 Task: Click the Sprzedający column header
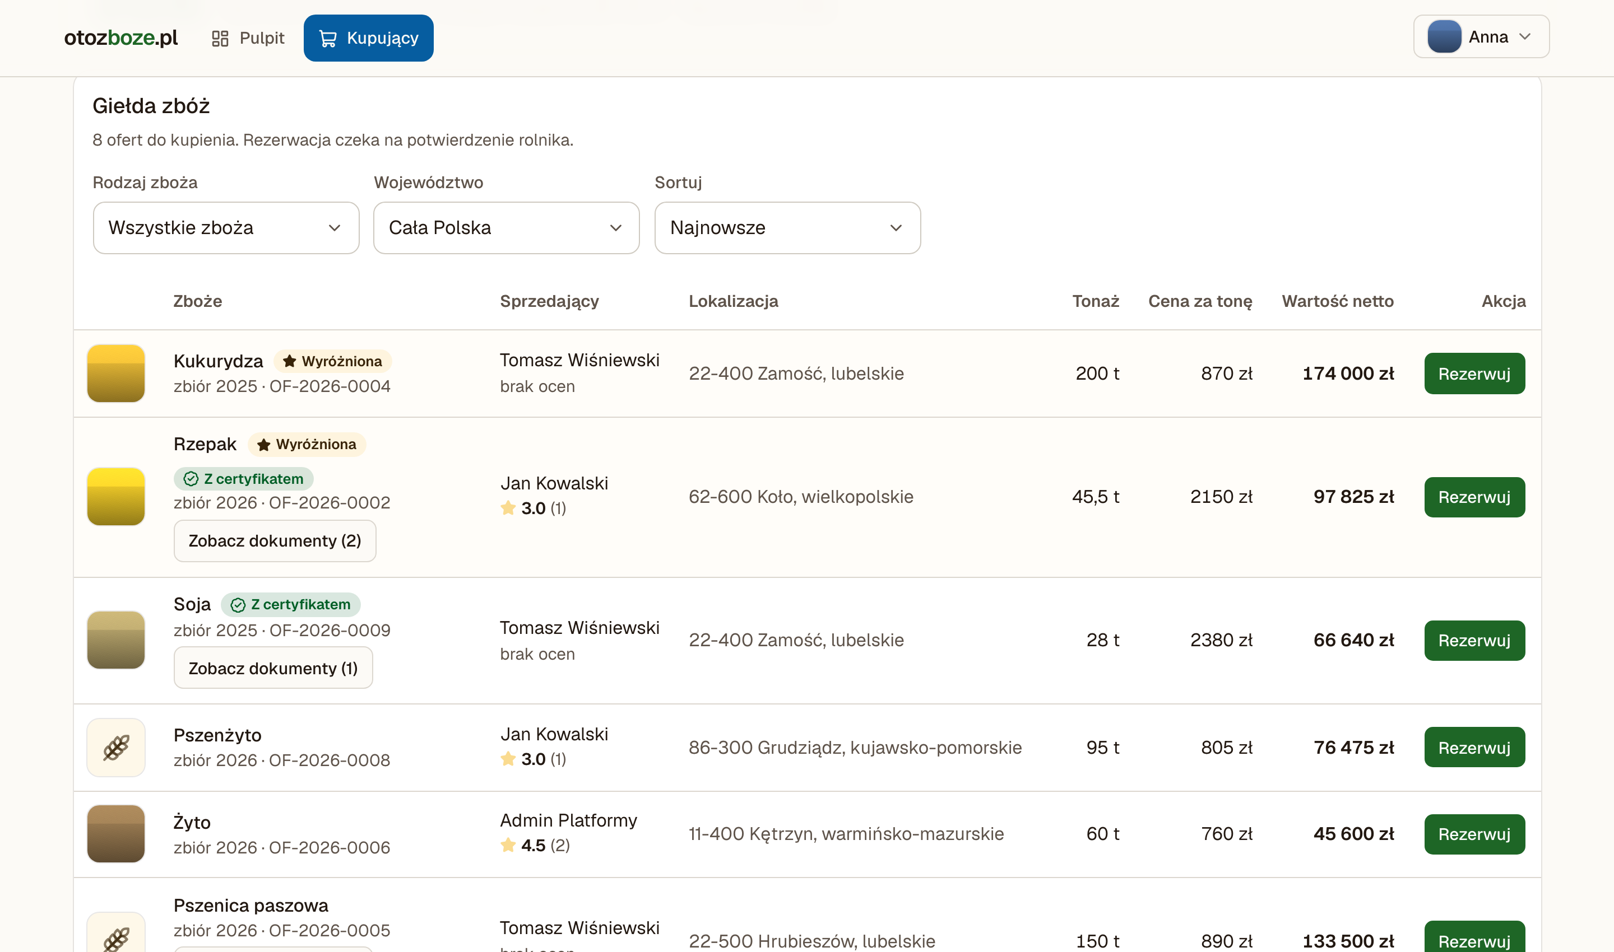coord(550,301)
